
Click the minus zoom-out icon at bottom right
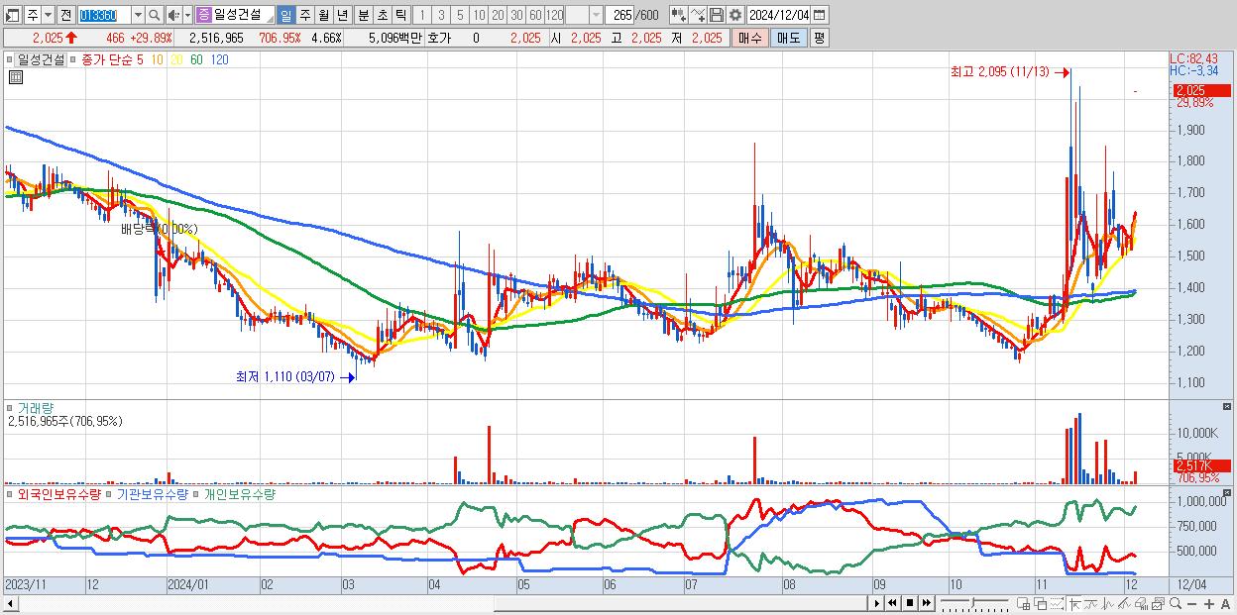coord(1192,604)
